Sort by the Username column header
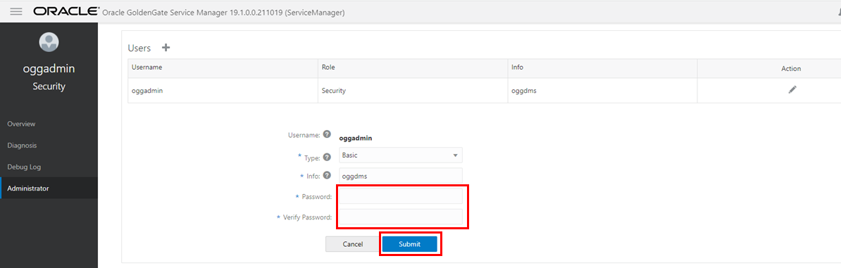 [x=147, y=68]
